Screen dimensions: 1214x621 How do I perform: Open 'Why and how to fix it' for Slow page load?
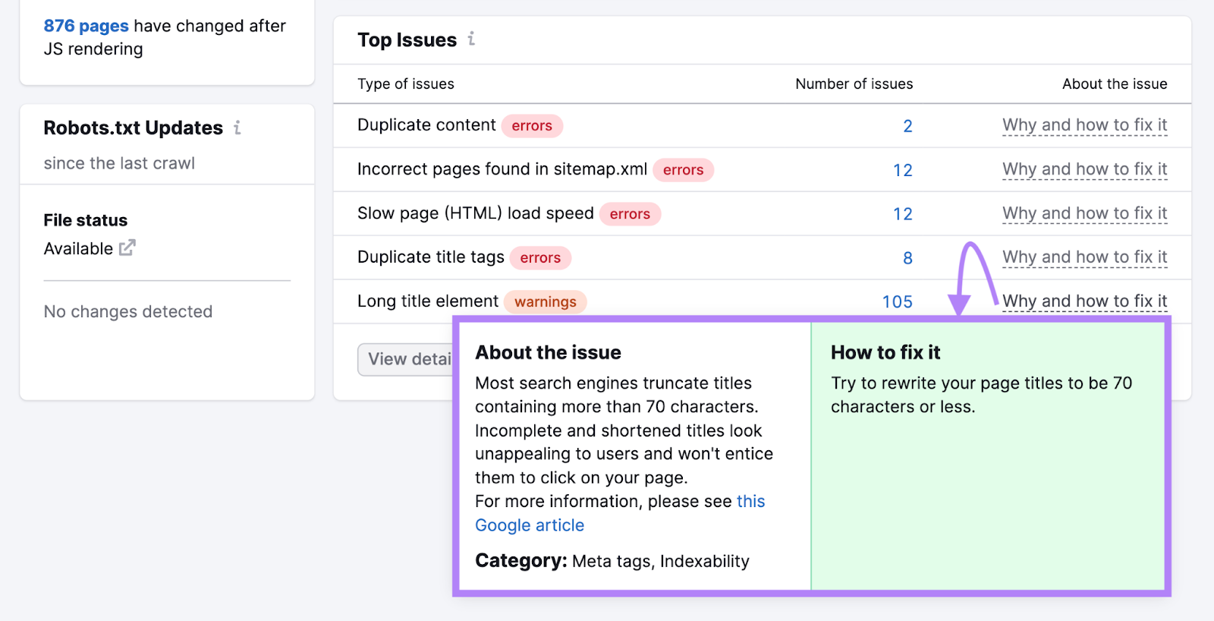click(x=1084, y=213)
